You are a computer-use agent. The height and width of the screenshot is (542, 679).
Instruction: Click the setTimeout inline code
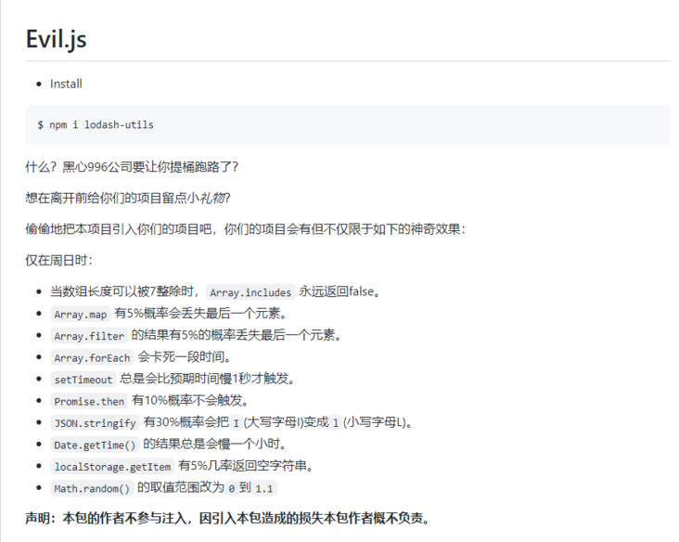[x=83, y=380]
